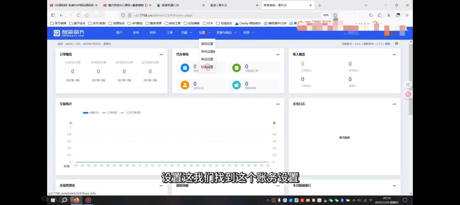460x205 pixels.
Task: Click the teal 提现申请 icon
Action: [237, 85]
